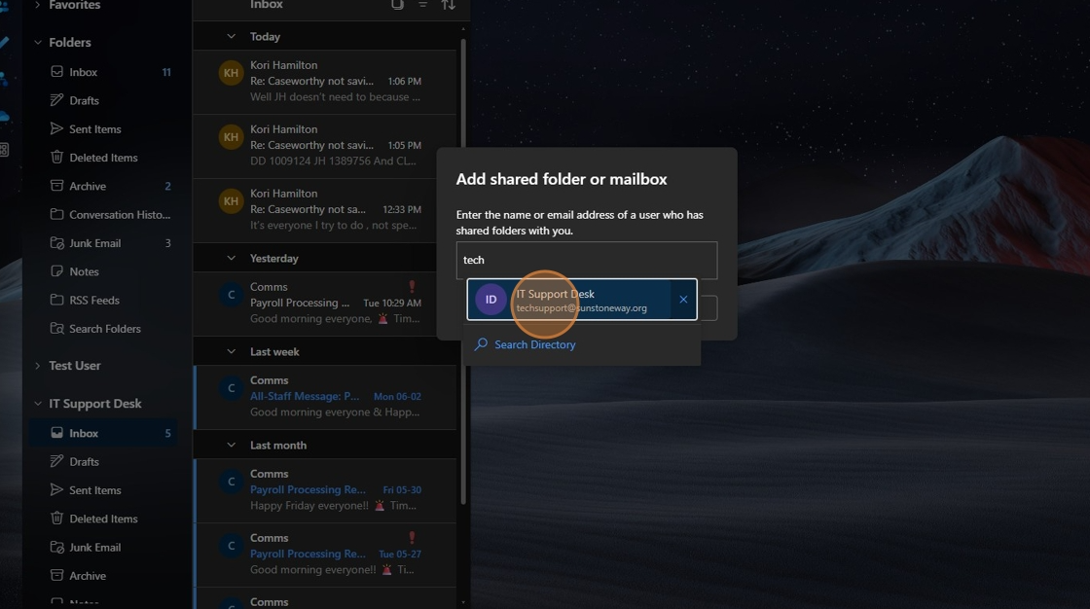This screenshot has width=1090, height=609.
Task: Collapse the IT Support Desk mailbox
Action: coord(38,404)
